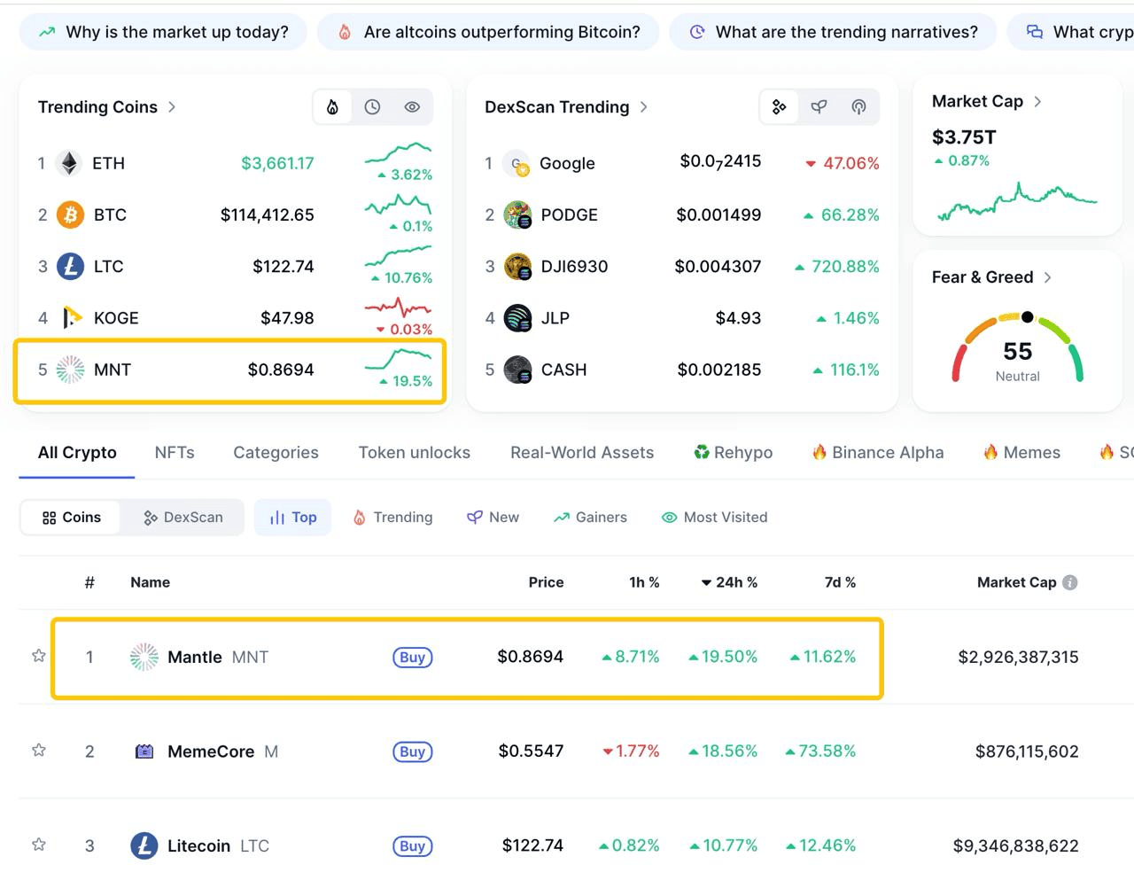Switch Trending Coins to the clock (recent) view

coord(373,107)
